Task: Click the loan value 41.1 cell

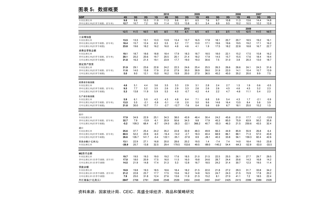Action: point(238,176)
